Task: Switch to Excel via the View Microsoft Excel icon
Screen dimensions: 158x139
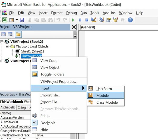Action: [x=4, y=20]
